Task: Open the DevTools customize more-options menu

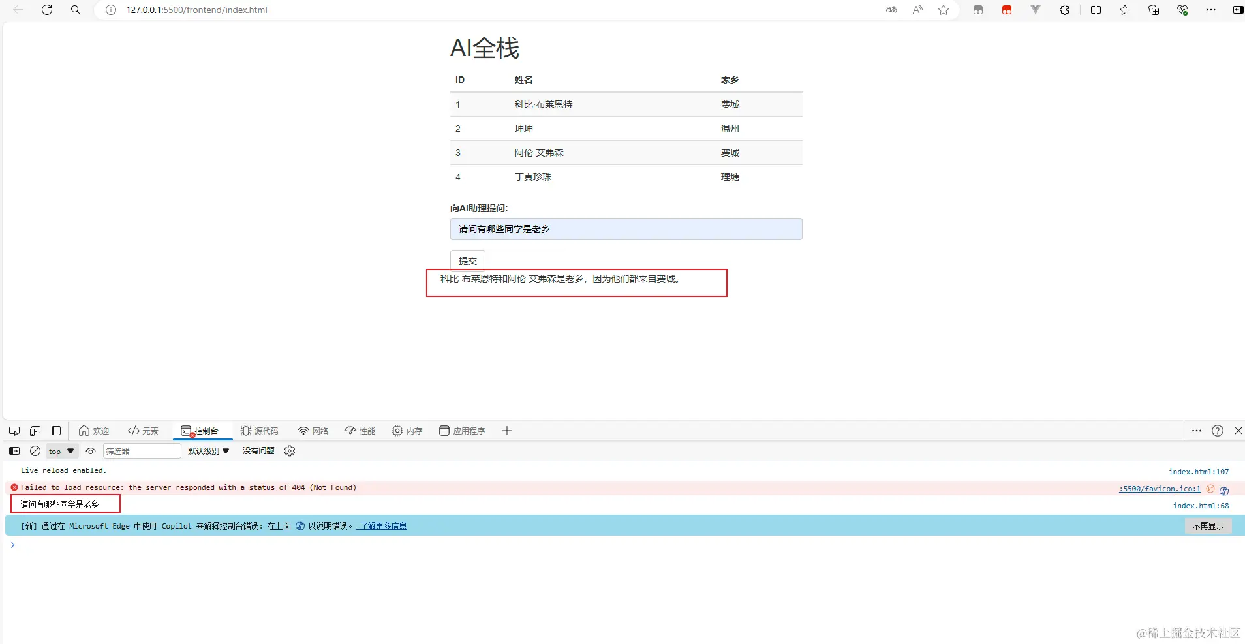Action: click(1197, 431)
